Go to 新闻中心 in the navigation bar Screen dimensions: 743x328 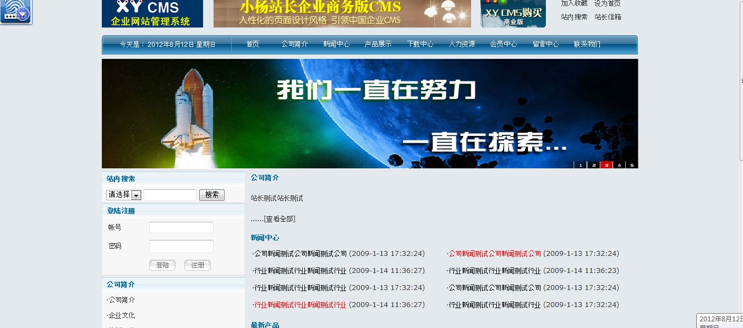click(x=336, y=44)
